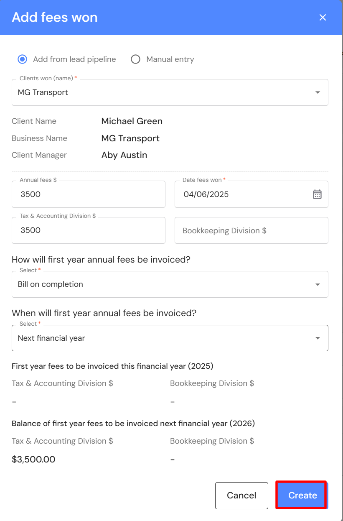Click the Business Name value MG Transport
Image resolution: width=343 pixels, height=521 pixels.
130,138
